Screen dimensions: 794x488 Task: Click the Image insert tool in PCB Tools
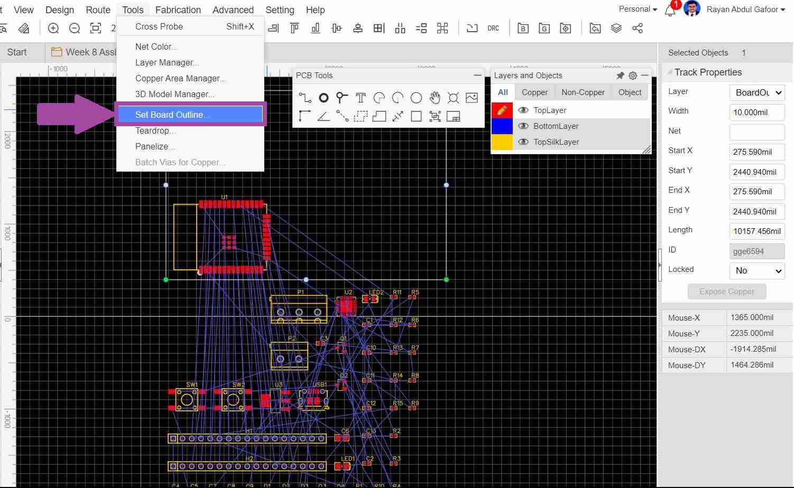pos(472,98)
